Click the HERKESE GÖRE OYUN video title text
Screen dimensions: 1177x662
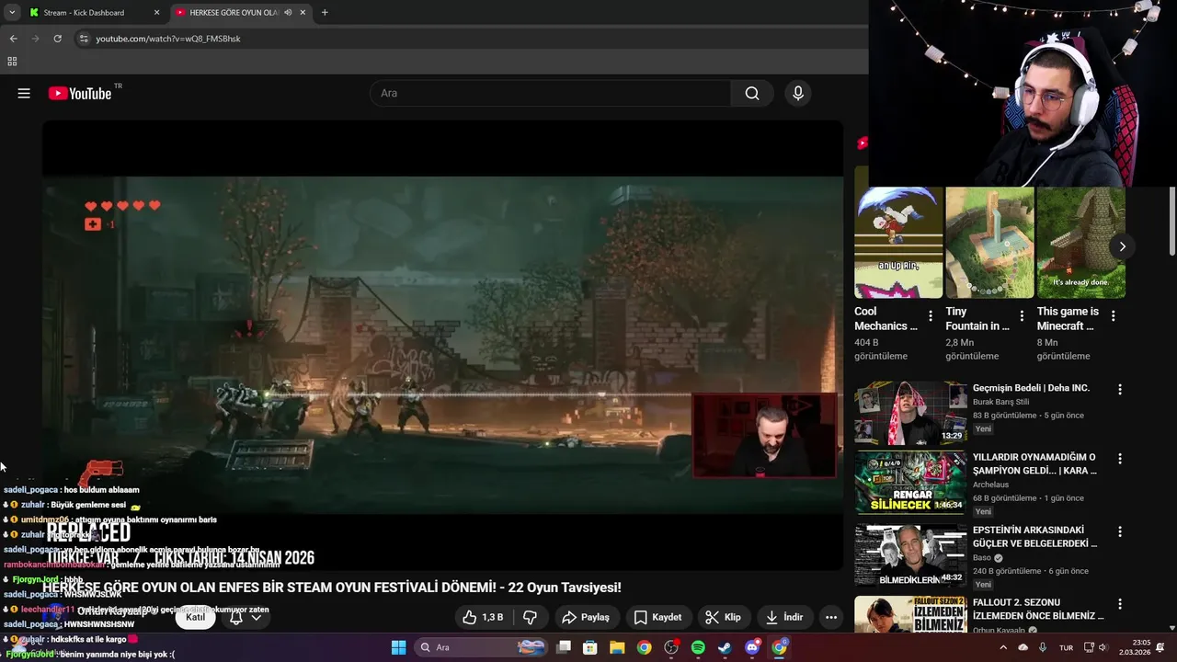332,587
